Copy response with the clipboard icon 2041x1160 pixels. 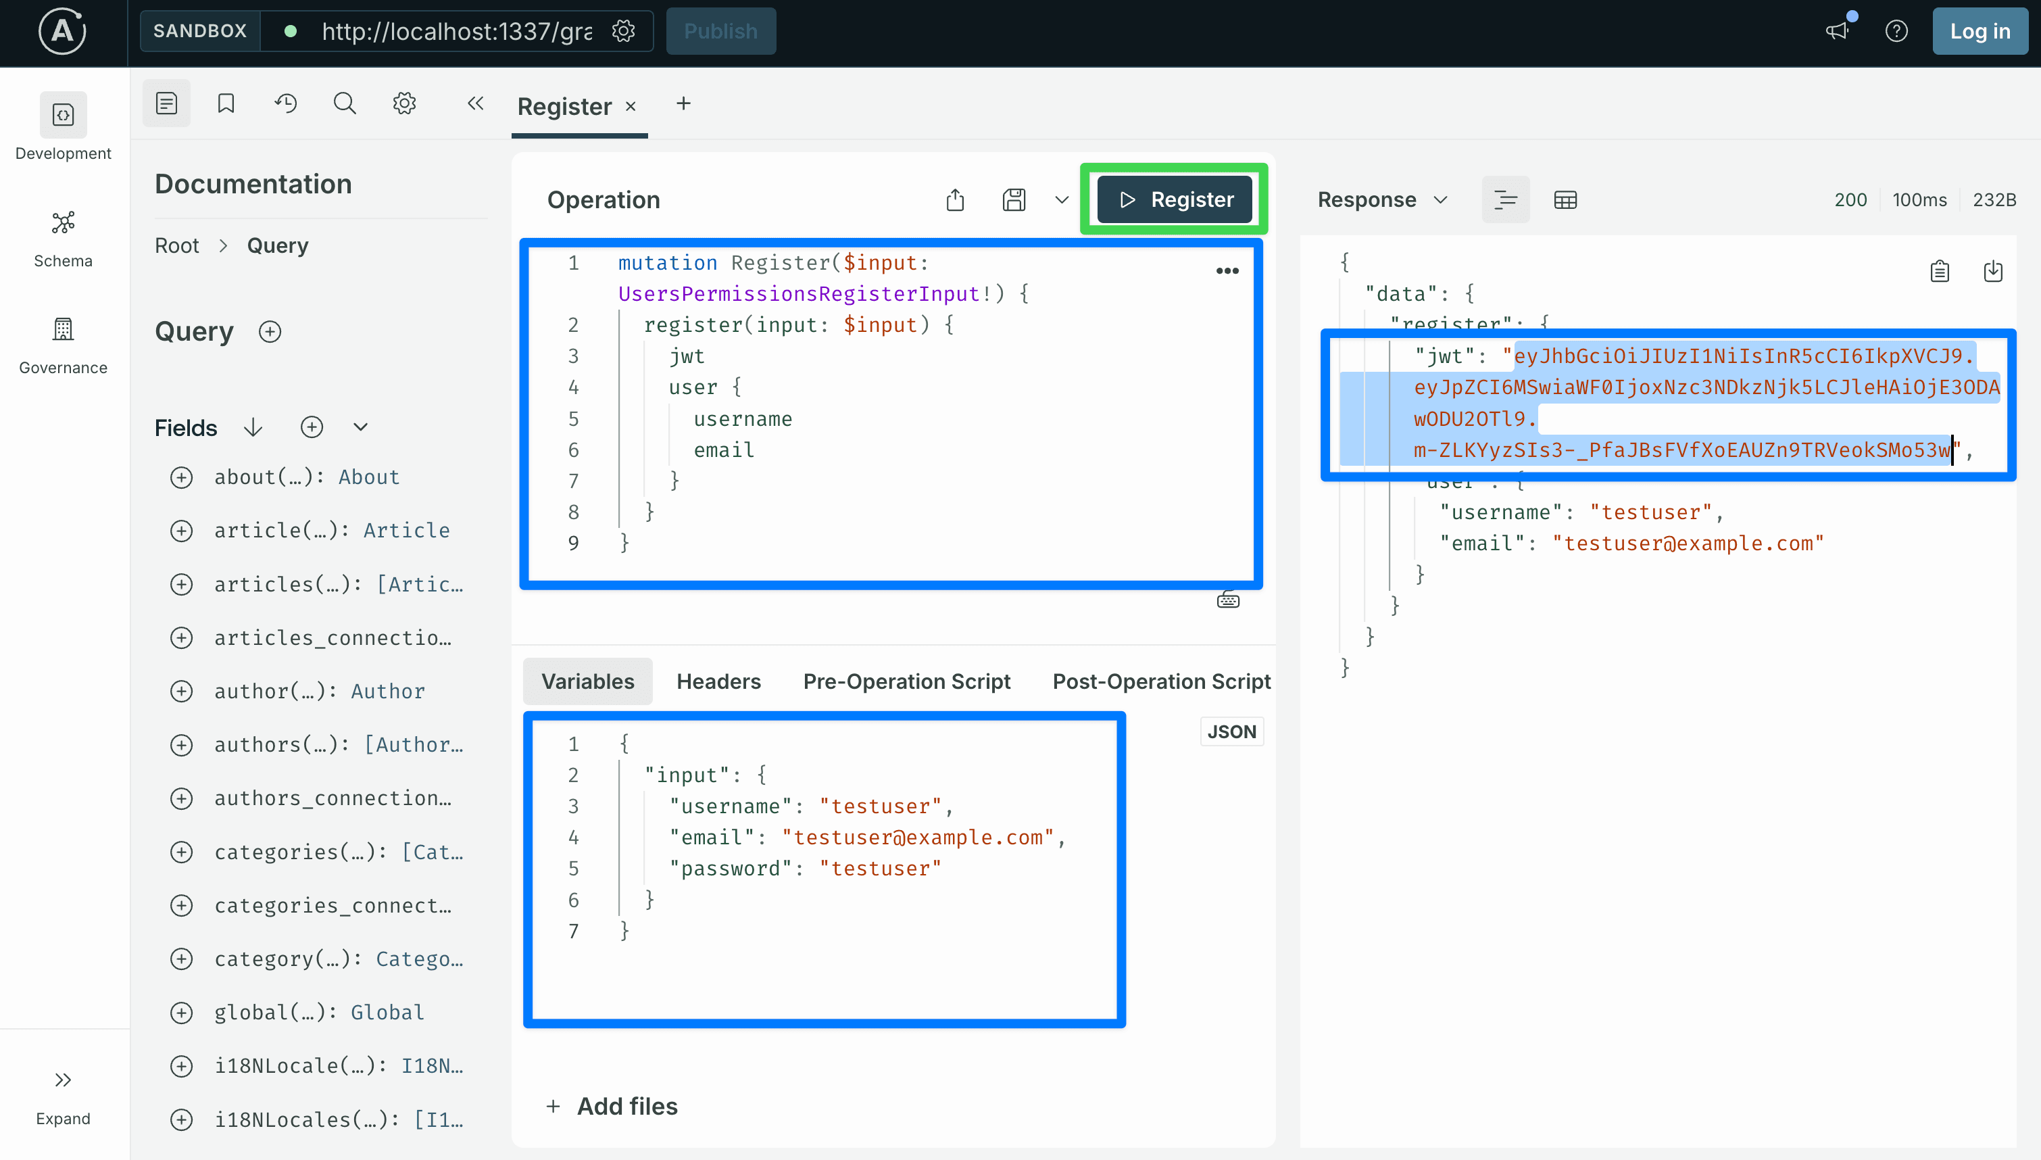coord(1940,272)
